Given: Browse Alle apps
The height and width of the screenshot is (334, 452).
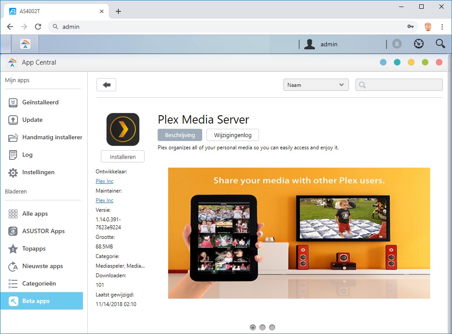Looking at the screenshot, I should coord(42,214).
